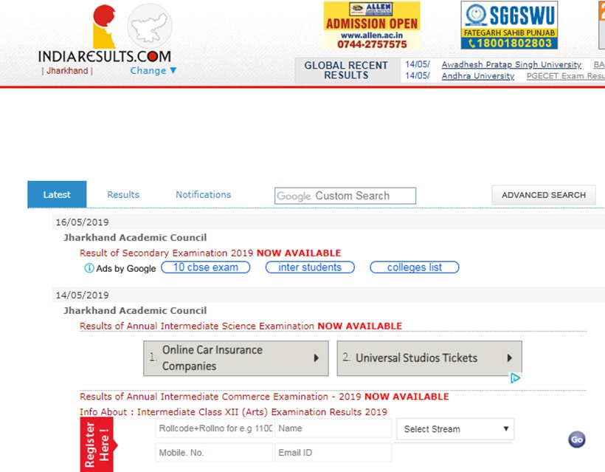
Task: Click the Ads by Google info icon
Action: 89,268
